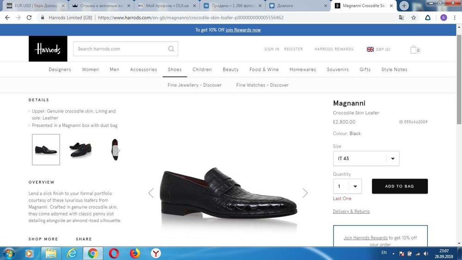The image size is (462, 260).
Task: Open the Beauty menu
Action: 231,69
